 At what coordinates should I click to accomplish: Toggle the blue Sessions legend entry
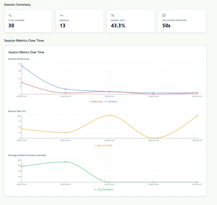click(111, 101)
